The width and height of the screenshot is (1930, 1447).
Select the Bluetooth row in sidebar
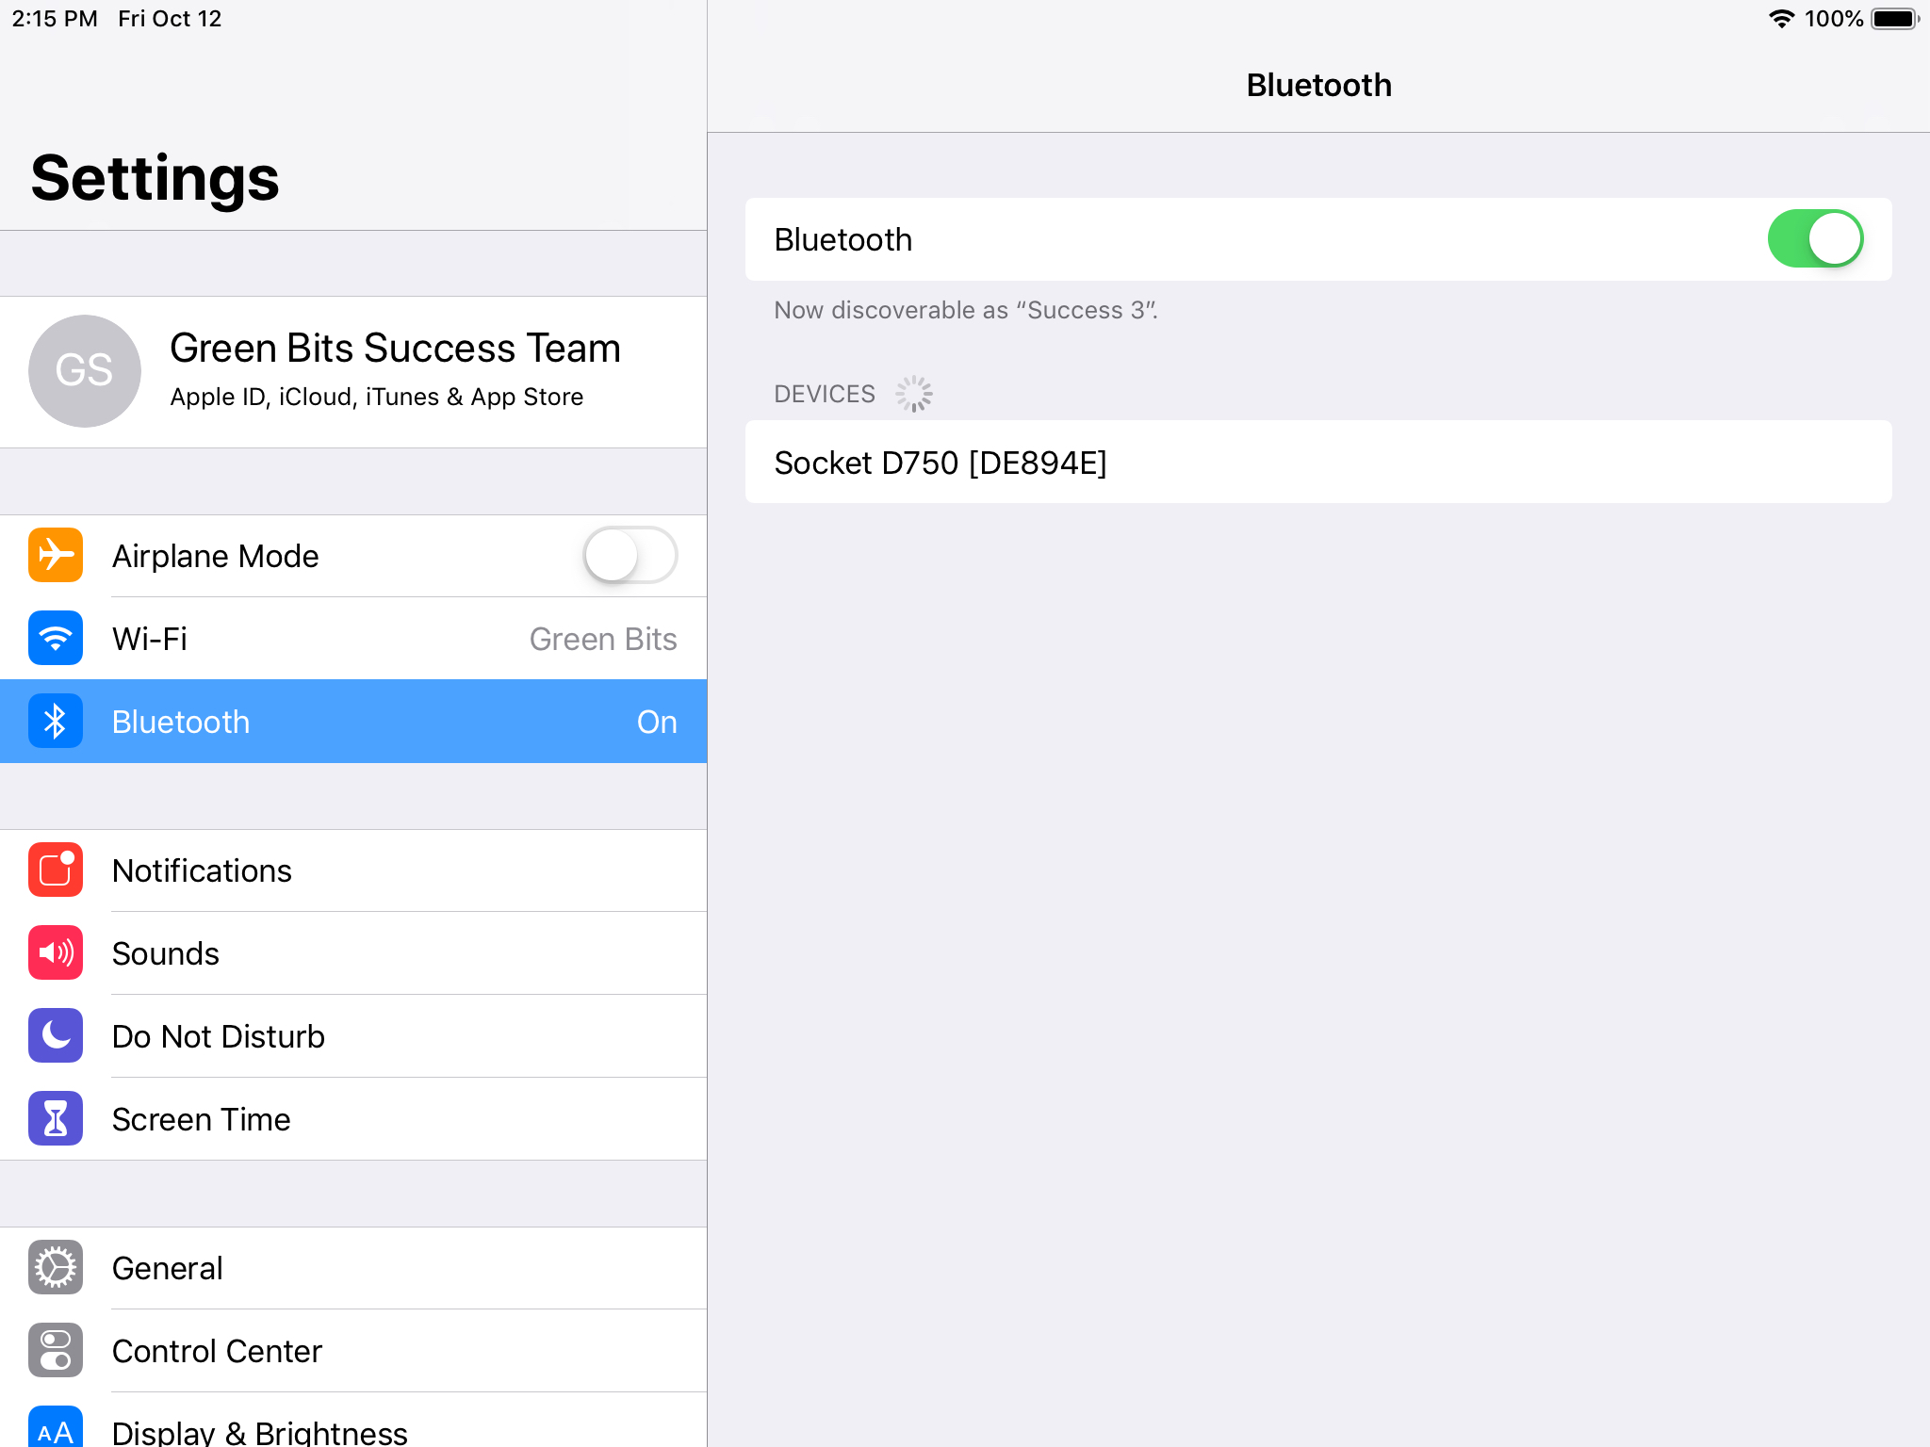pos(353,722)
